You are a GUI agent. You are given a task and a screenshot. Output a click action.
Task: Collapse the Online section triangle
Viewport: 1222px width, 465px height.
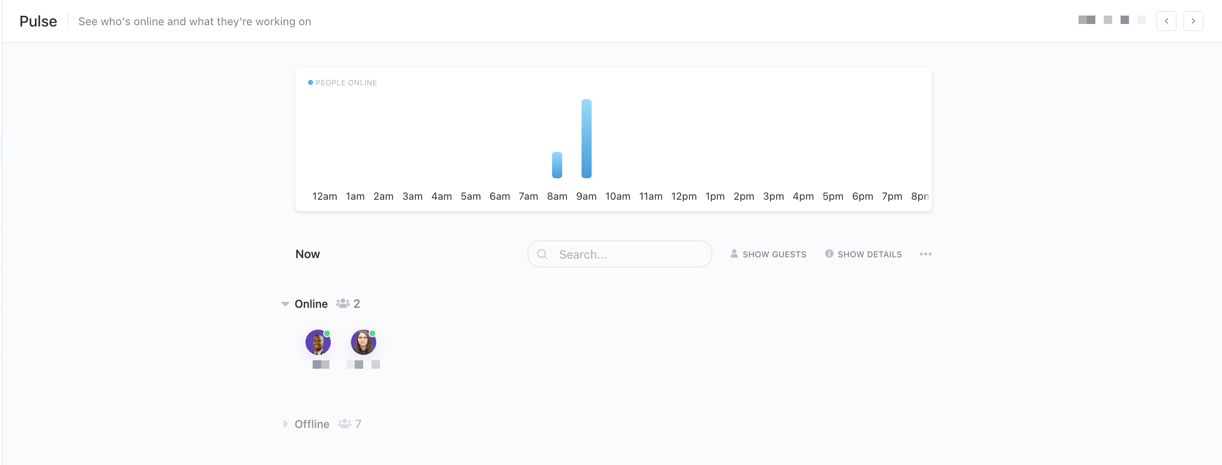[x=285, y=304]
